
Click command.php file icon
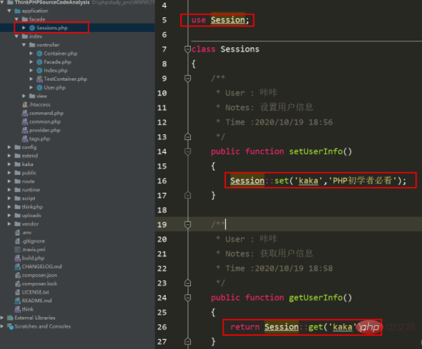point(25,113)
